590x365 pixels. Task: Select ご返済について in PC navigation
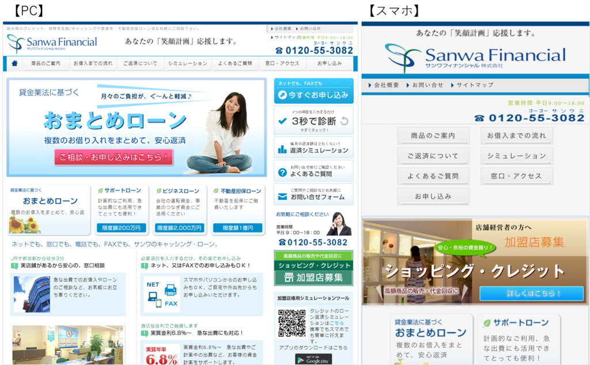click(141, 63)
